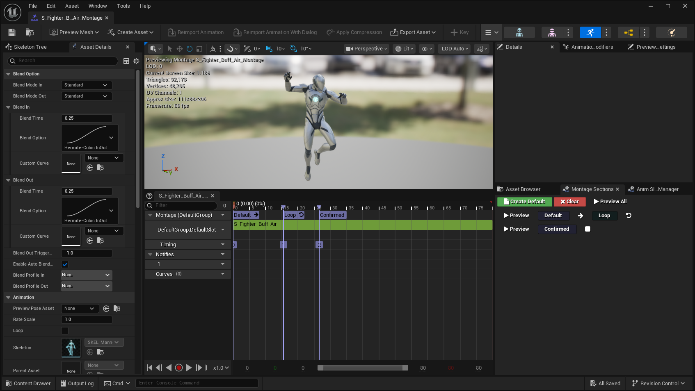Click the record button in playback controls
The image size is (695, 391).
[179, 368]
